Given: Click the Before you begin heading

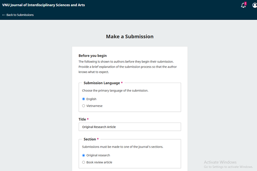Looking at the screenshot, I should (93, 55).
